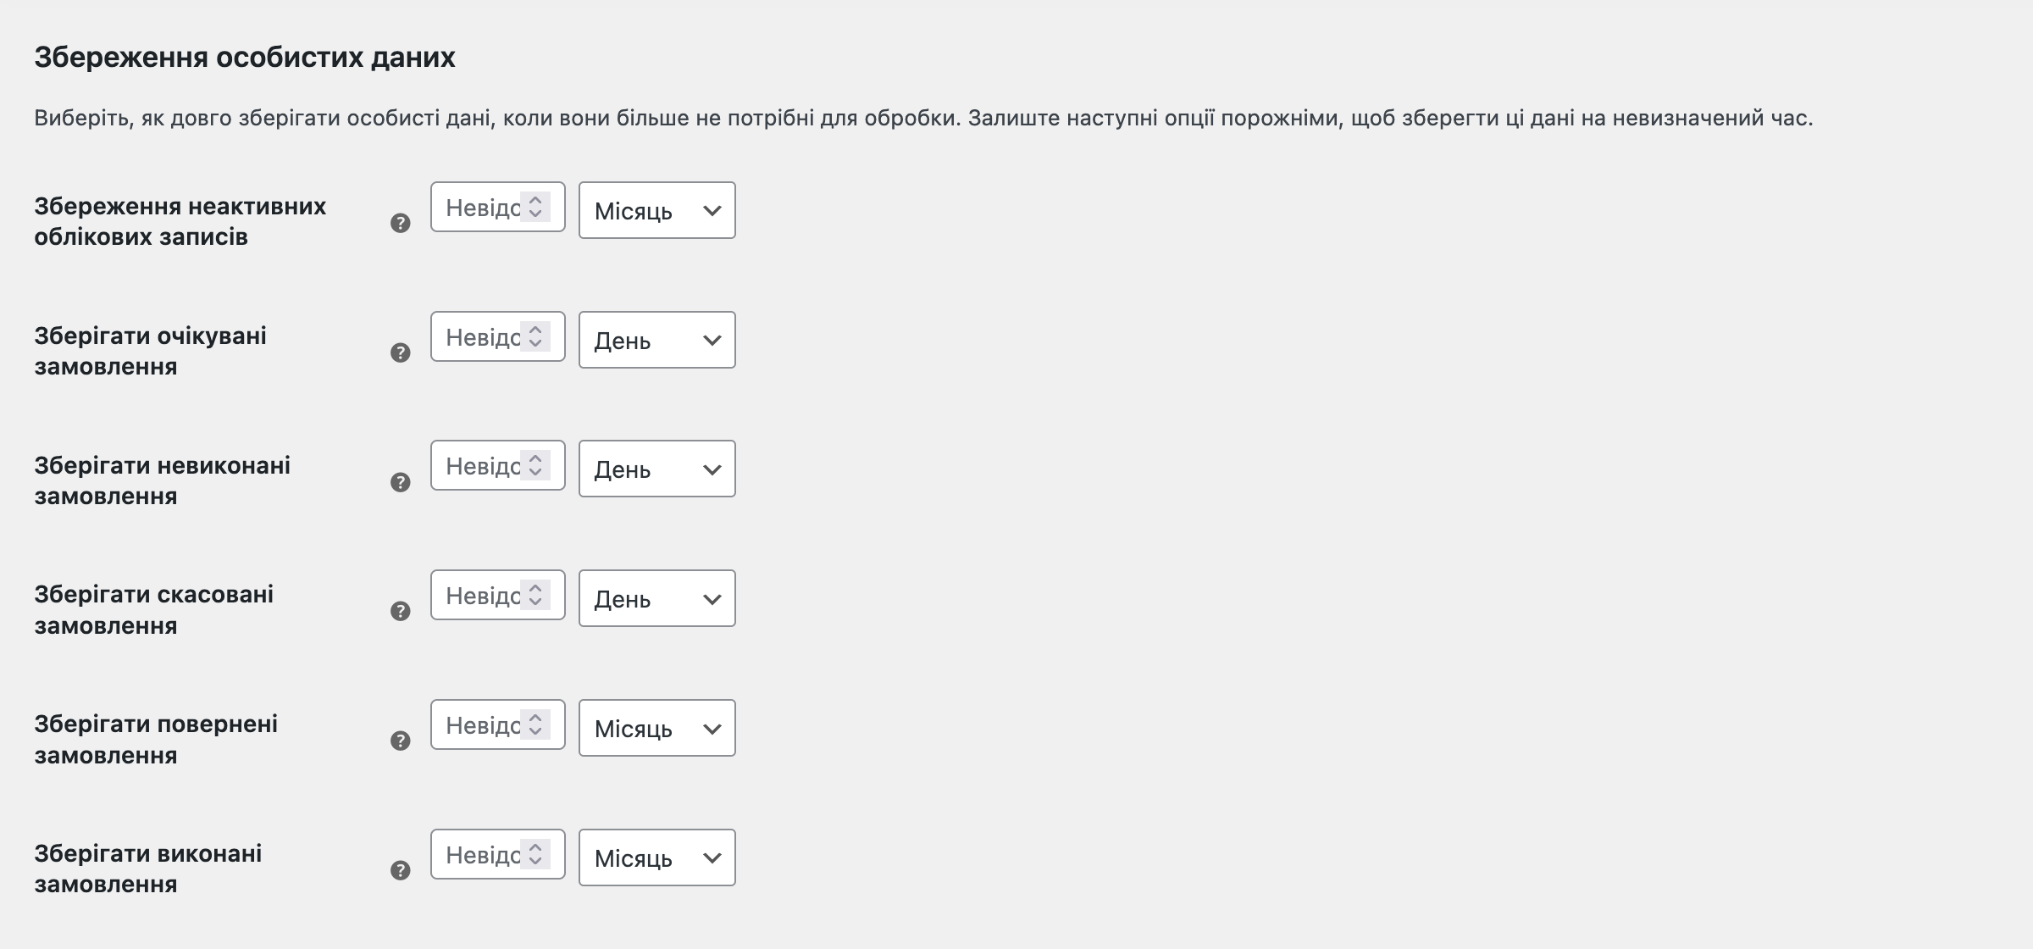The height and width of the screenshot is (949, 2033).
Task: Open День dropdown for failed orders
Action: [x=657, y=469]
